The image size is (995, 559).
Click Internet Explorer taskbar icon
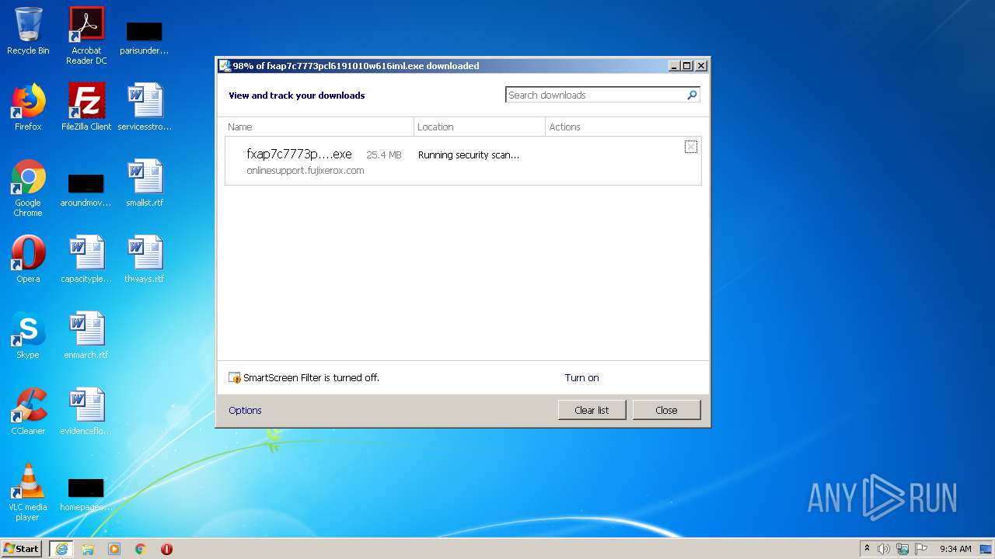pyautogui.click(x=61, y=549)
